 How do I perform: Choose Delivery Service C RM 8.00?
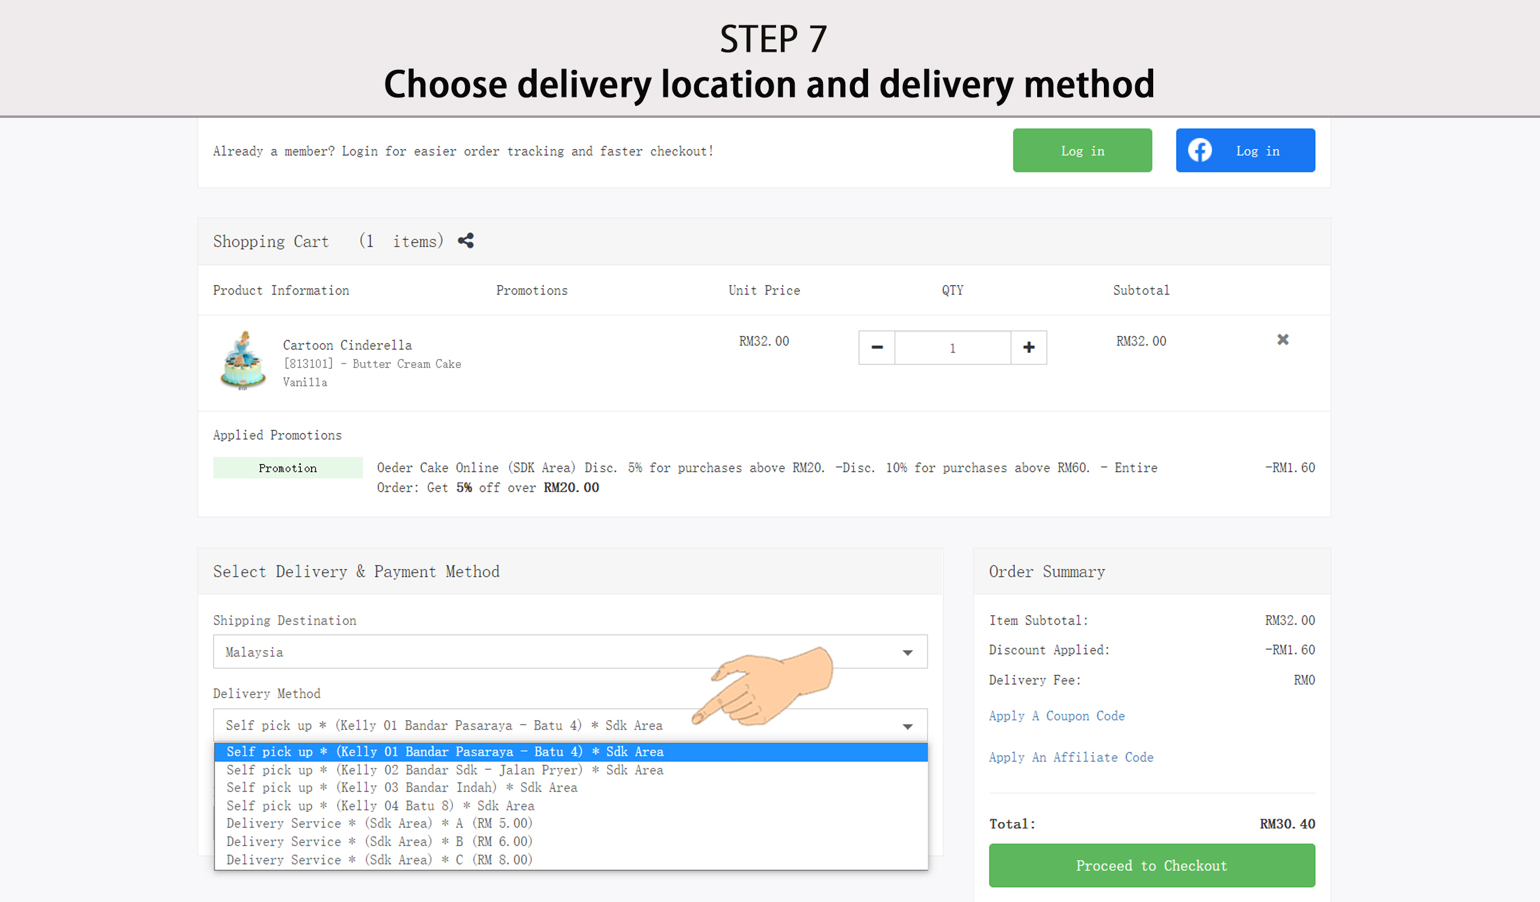(379, 860)
